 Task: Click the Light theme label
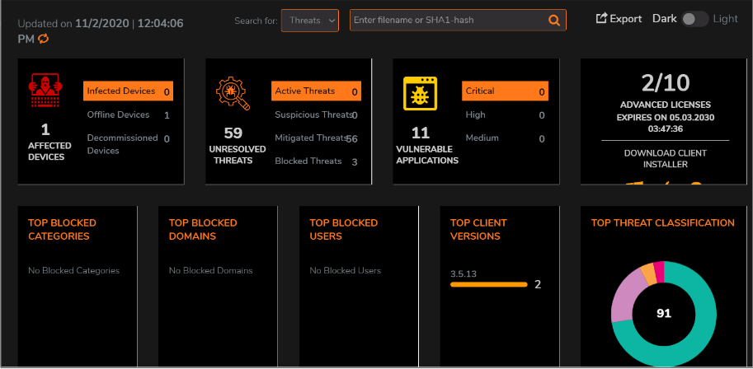pyautogui.click(x=726, y=19)
